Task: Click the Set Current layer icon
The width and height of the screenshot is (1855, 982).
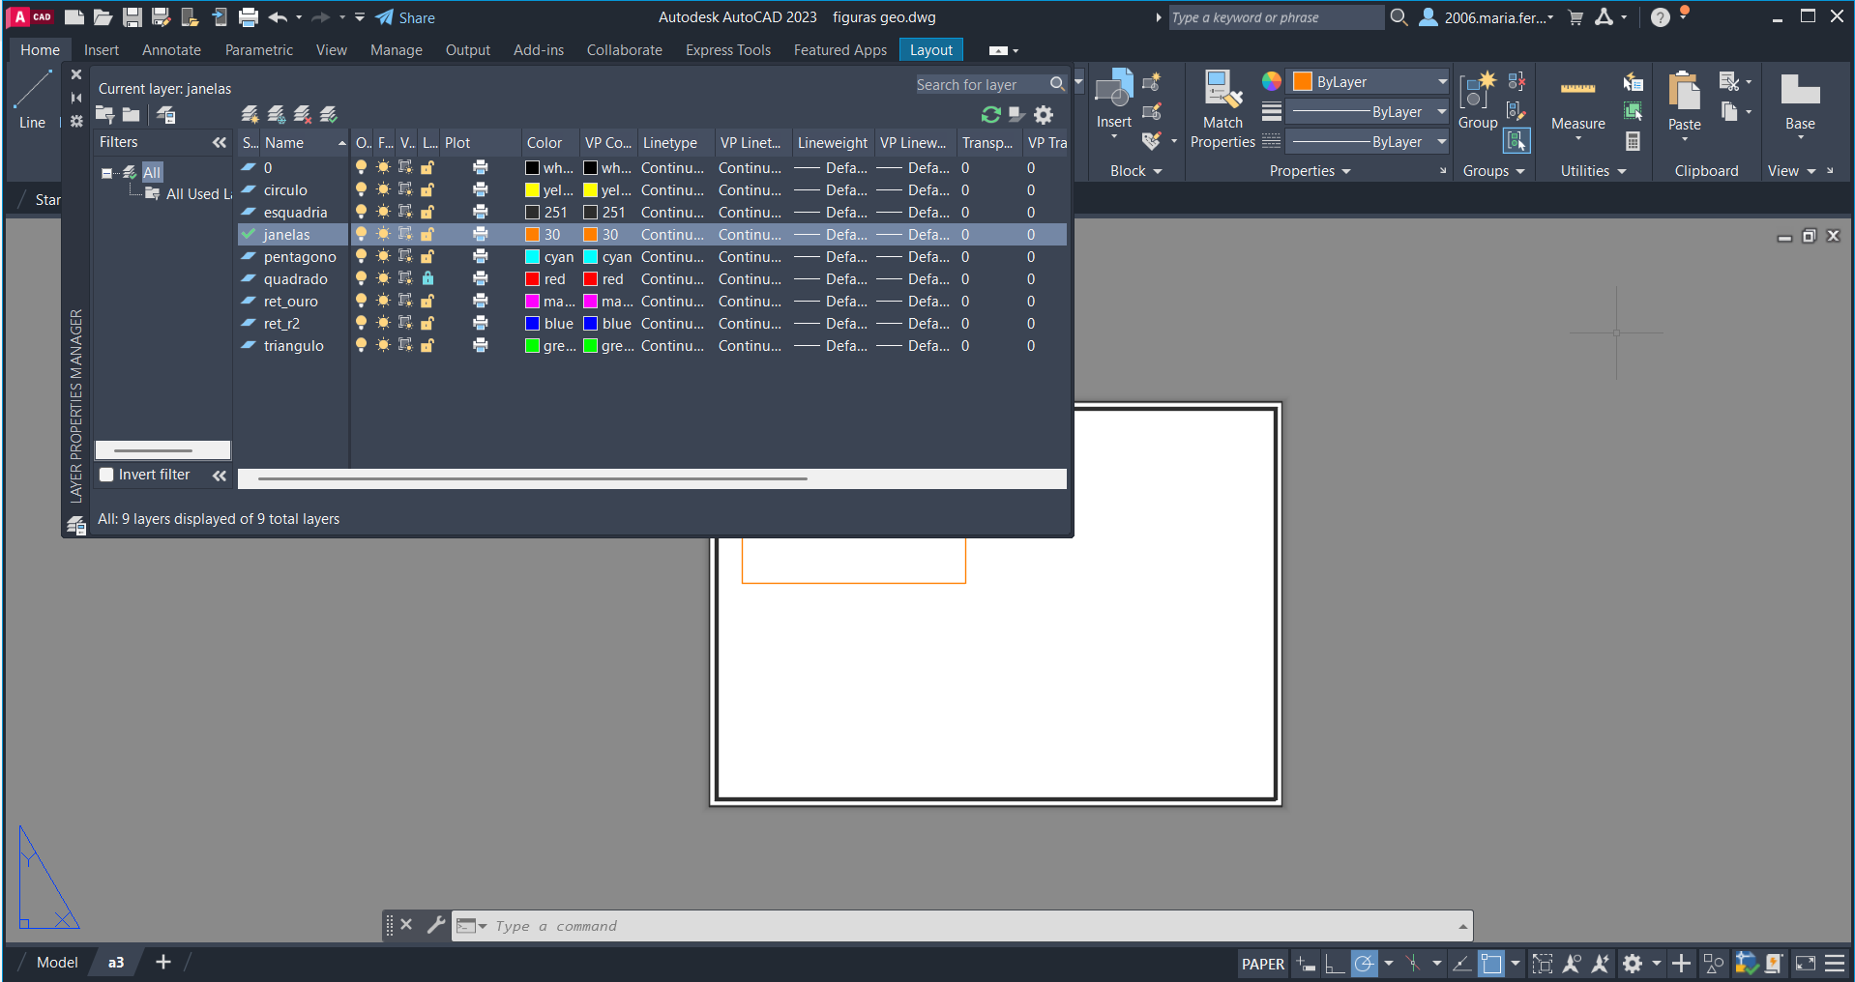Action: [329, 115]
